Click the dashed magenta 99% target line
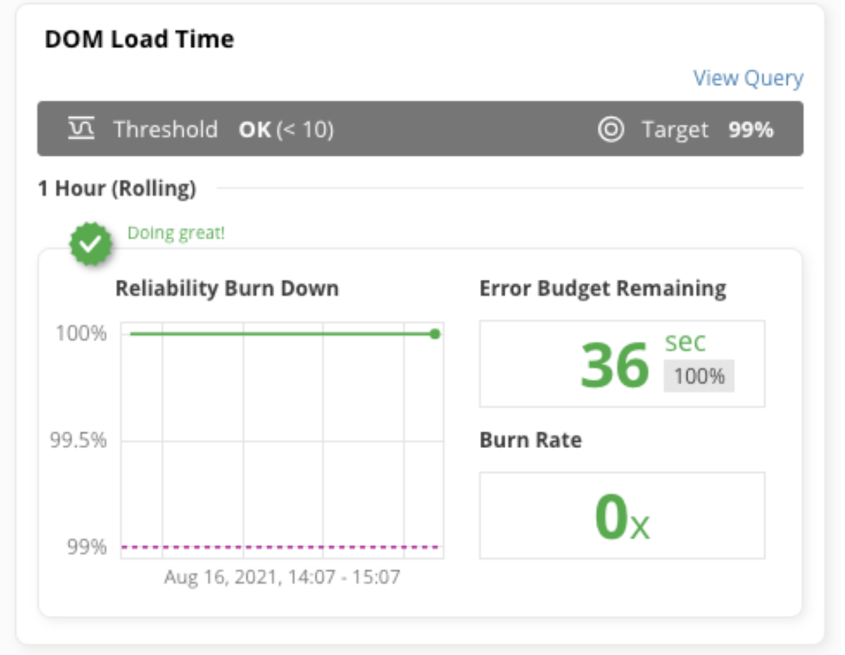Screen dimensions: 845x655 pyautogui.click(x=282, y=547)
